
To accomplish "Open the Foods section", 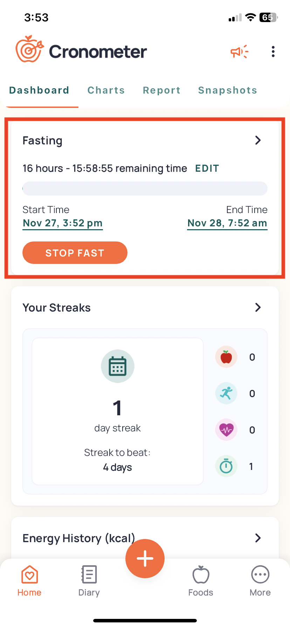I will [x=201, y=580].
